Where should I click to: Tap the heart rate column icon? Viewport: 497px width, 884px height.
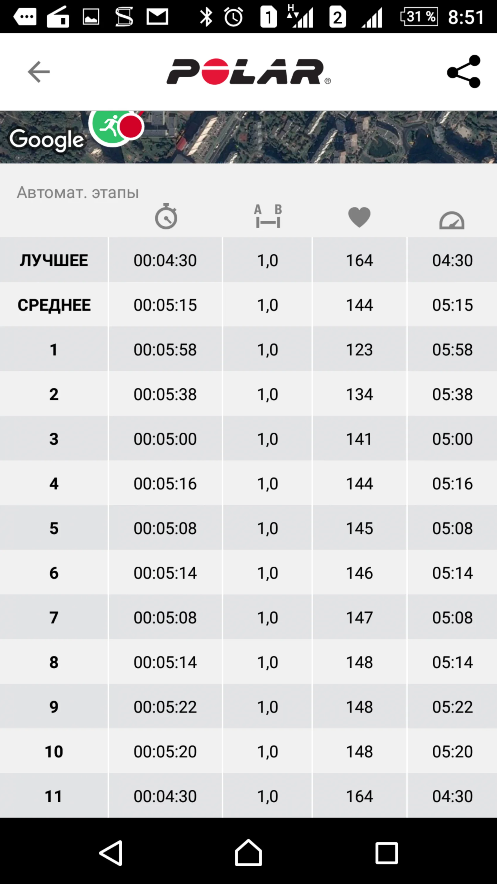click(x=359, y=217)
